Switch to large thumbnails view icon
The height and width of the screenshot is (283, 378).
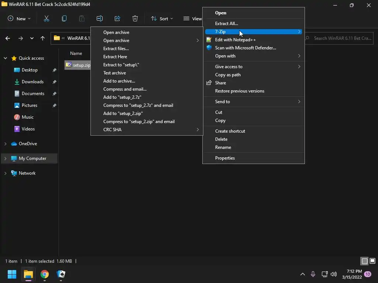pos(372,261)
